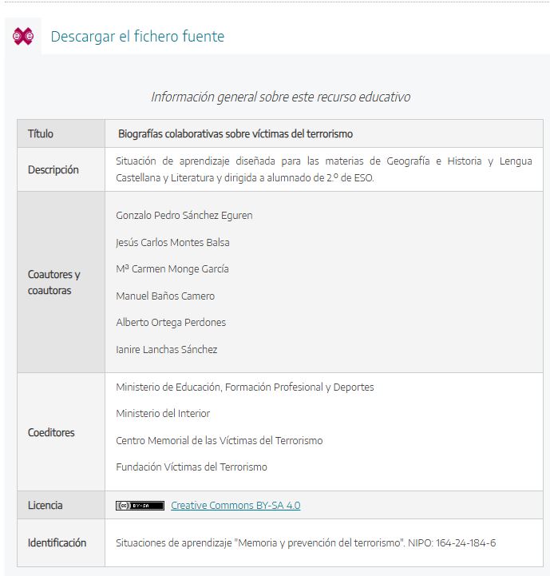Viewport: 550px width, 576px height.
Task: Open the Creative Commons BY-SA 4.0 link
Action: [x=235, y=506]
